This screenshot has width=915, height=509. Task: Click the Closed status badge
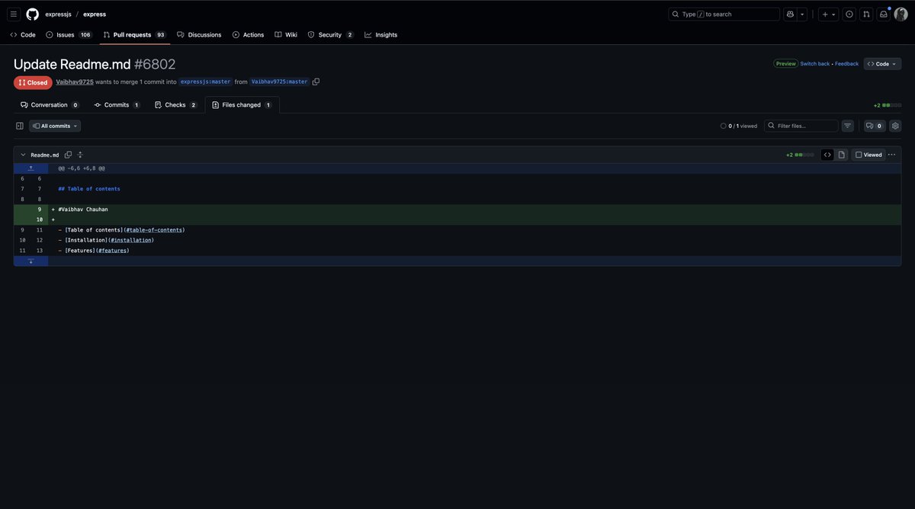[33, 82]
